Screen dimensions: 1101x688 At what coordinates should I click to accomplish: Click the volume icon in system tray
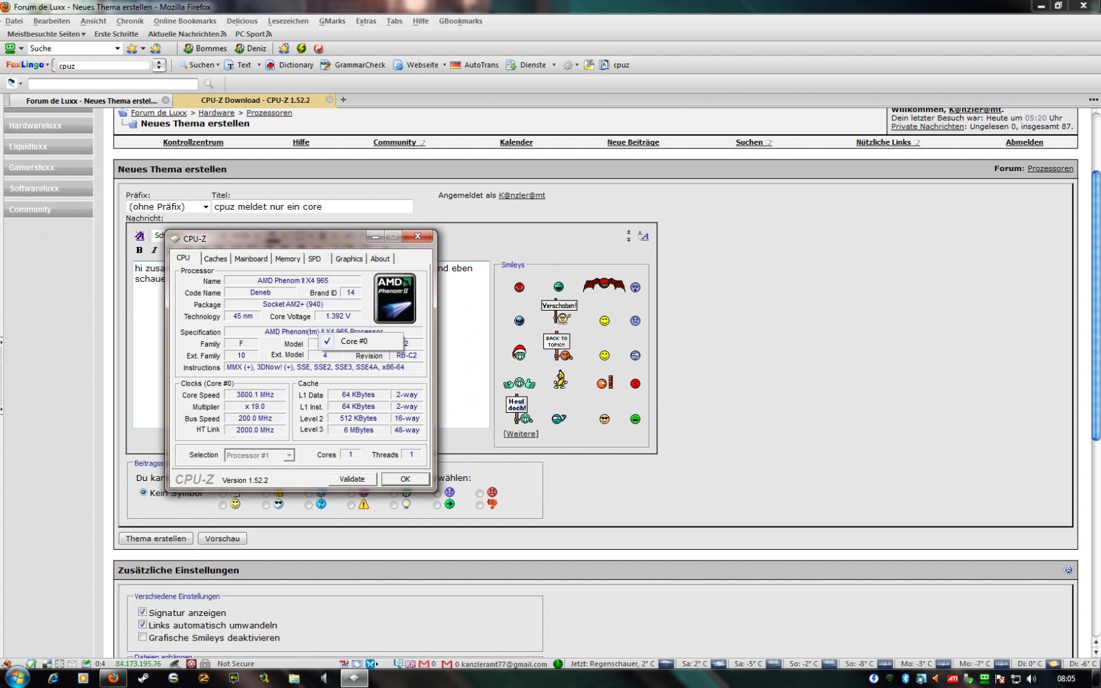point(1031,679)
